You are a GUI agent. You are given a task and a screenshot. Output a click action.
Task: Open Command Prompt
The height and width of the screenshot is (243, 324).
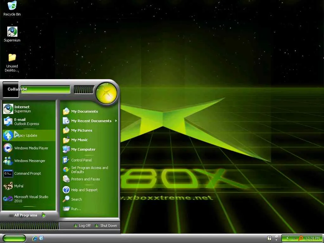point(29,173)
